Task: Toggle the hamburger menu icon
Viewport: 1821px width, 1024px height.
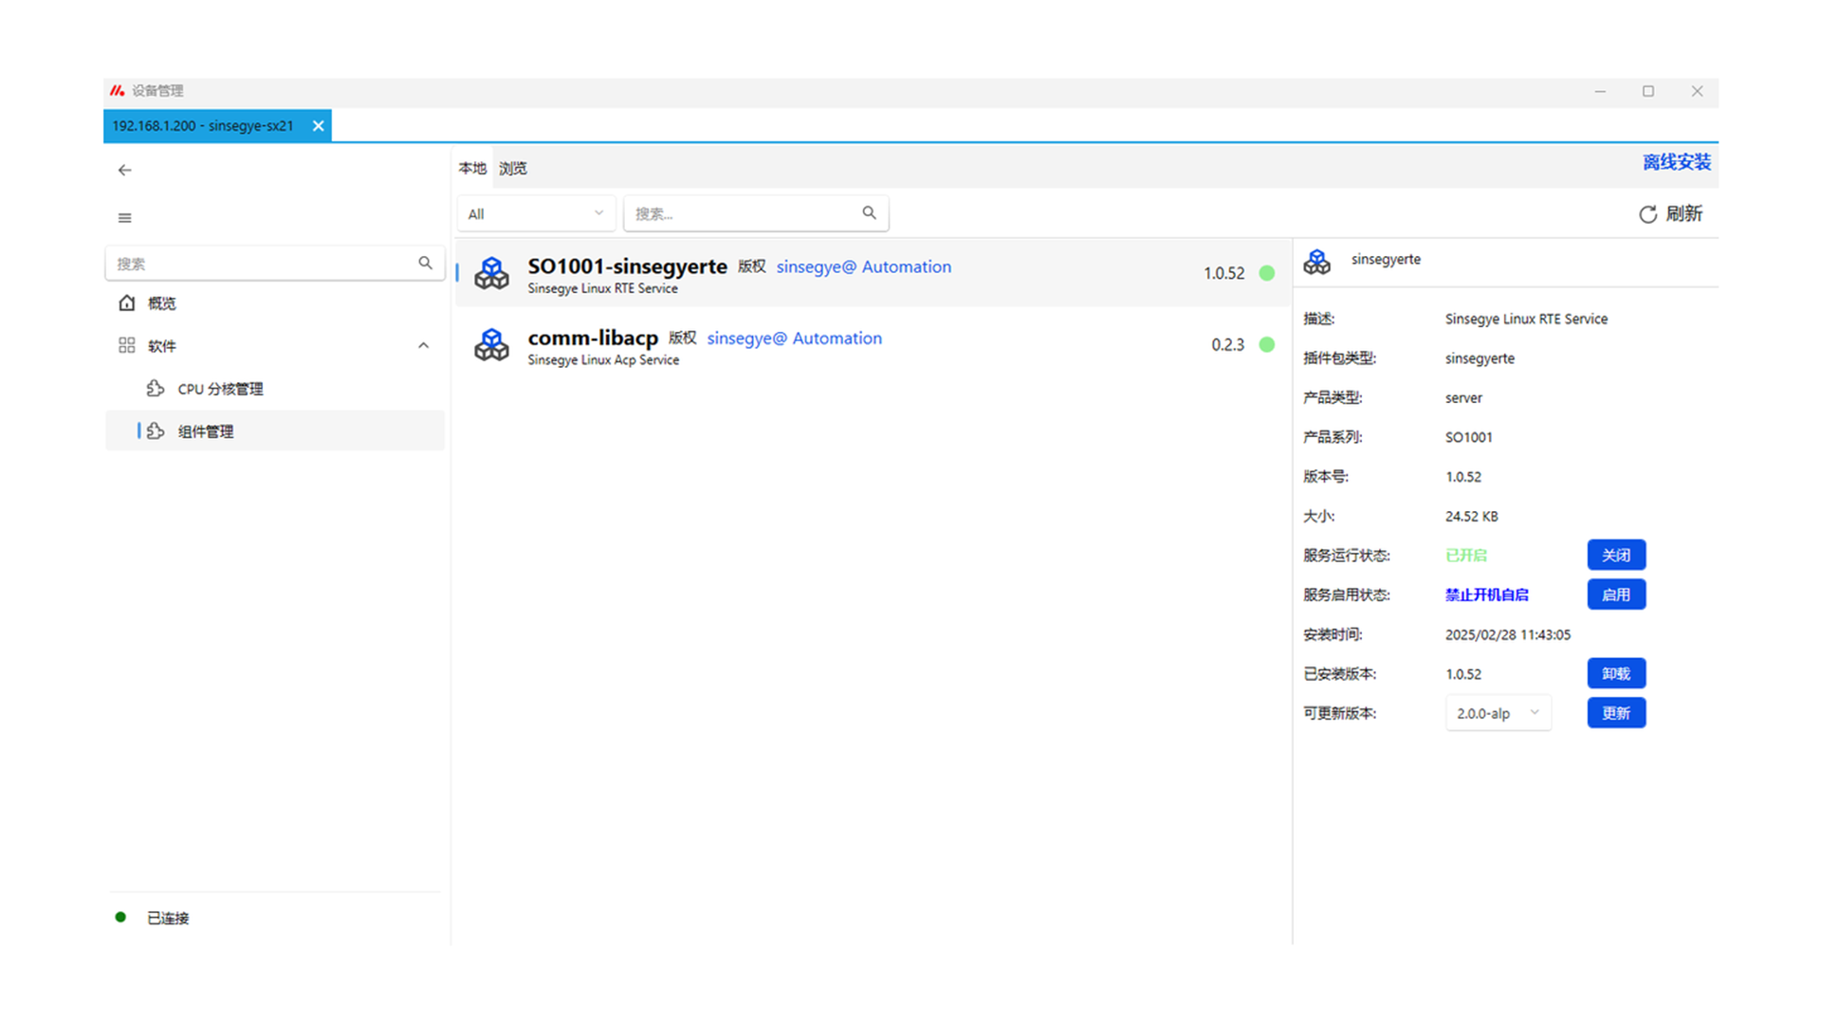Action: click(124, 218)
